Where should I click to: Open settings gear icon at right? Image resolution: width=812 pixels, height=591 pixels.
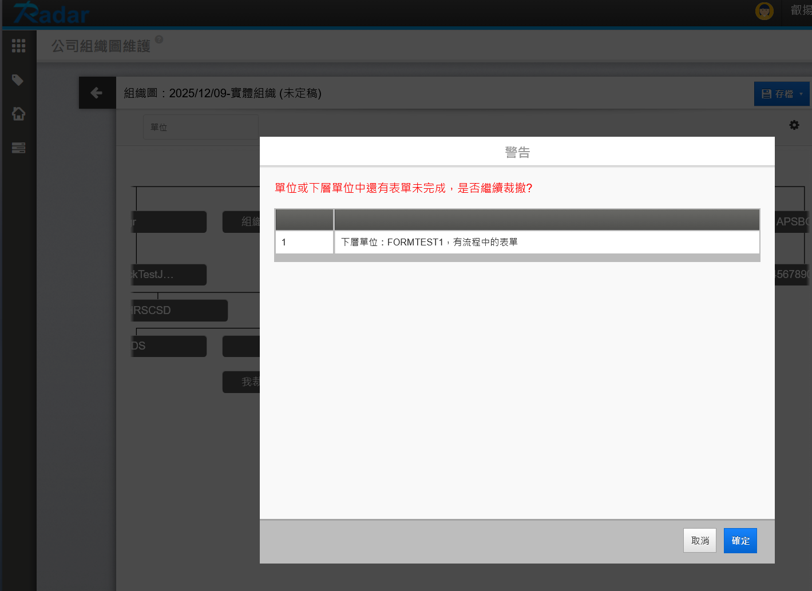794,125
